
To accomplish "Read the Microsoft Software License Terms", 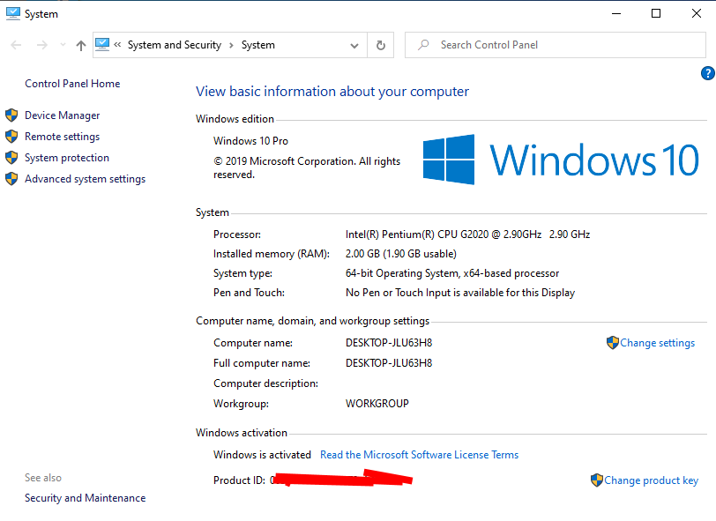I will 419,455.
